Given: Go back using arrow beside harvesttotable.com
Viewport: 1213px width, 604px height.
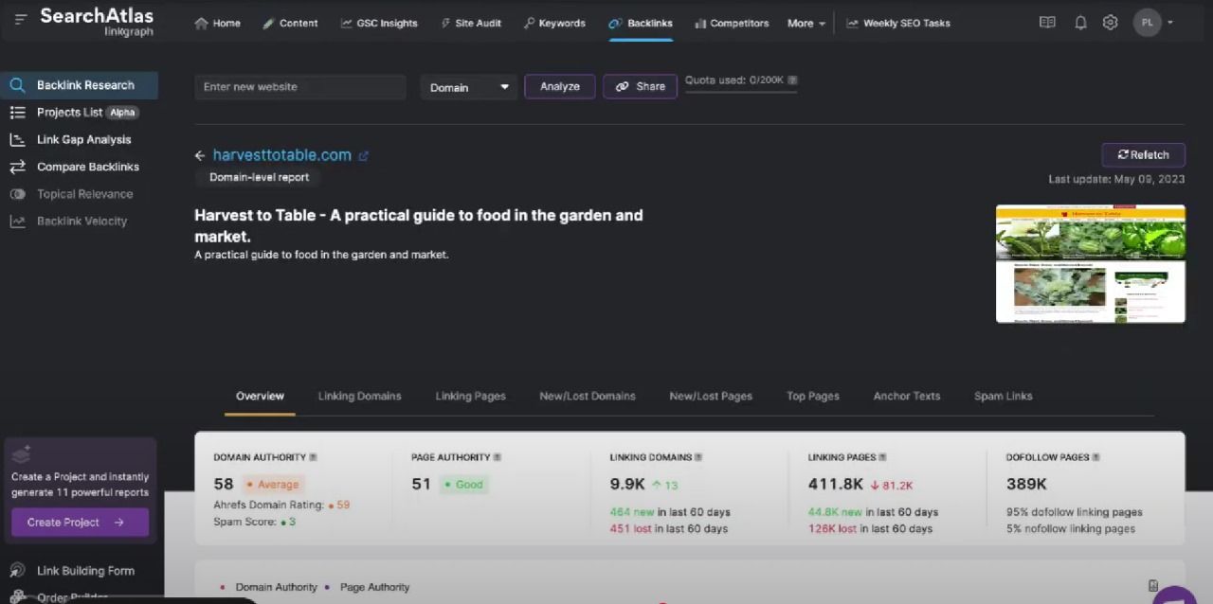Looking at the screenshot, I should 200,156.
